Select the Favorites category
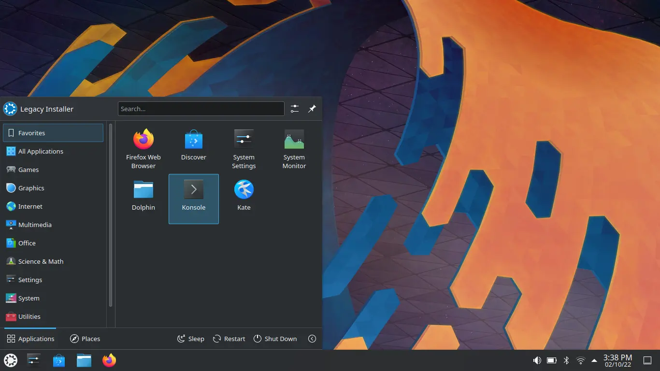 (53, 133)
